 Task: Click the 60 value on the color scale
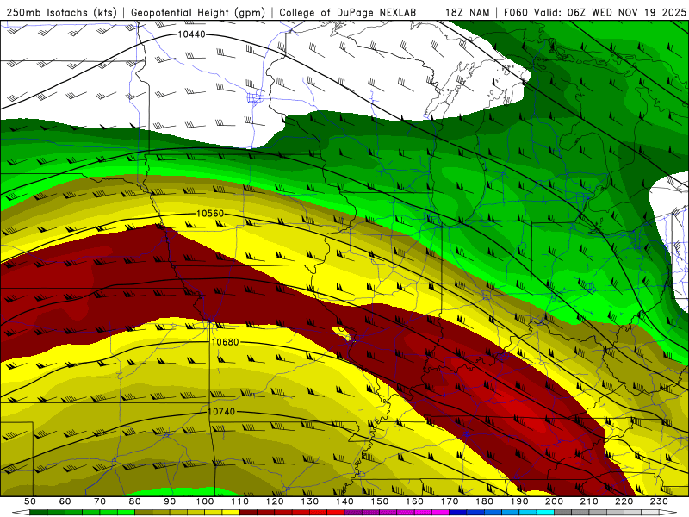pyautogui.click(x=65, y=501)
